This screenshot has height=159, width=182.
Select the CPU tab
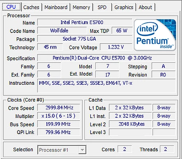(x=11, y=7)
